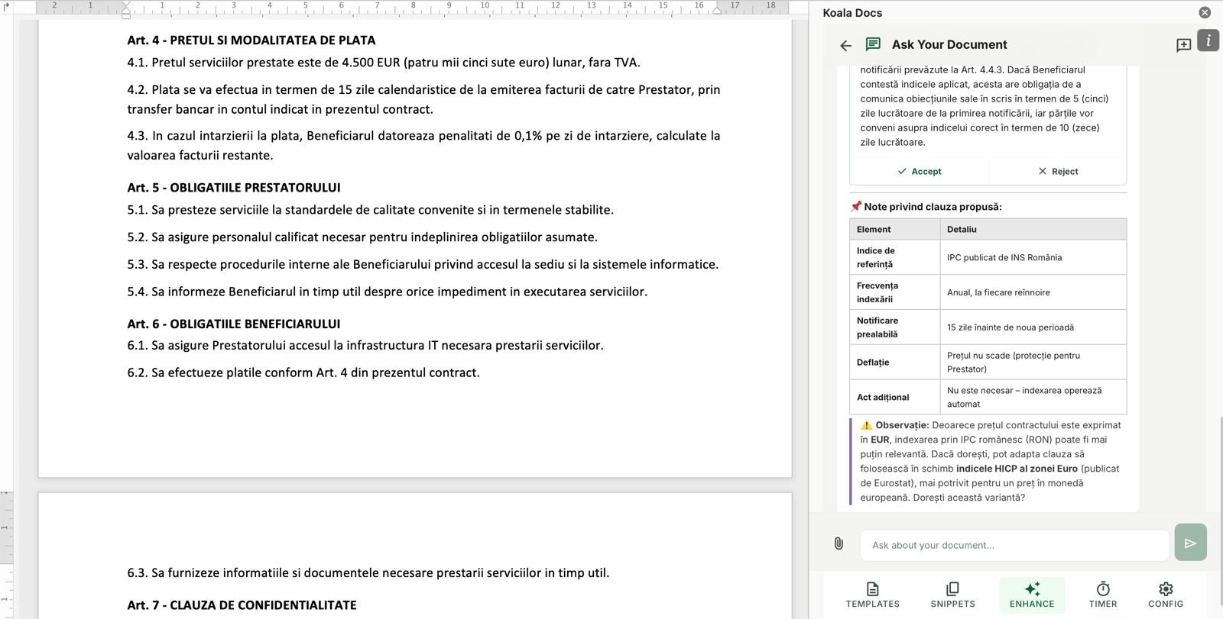Select the Enhance tab
Image resolution: width=1223 pixels, height=619 pixels.
(1032, 595)
